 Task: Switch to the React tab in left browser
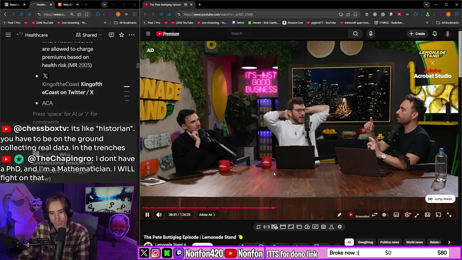pyautogui.click(x=15, y=5)
